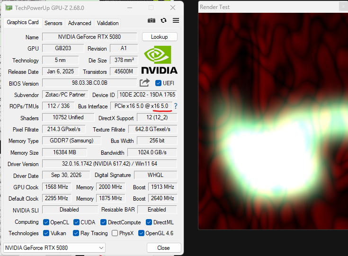Image resolution: width=348 pixels, height=256 pixels.
Task: Click the Pixel Fillrate value 214.3 GPixel/s
Action: [x=64, y=129]
